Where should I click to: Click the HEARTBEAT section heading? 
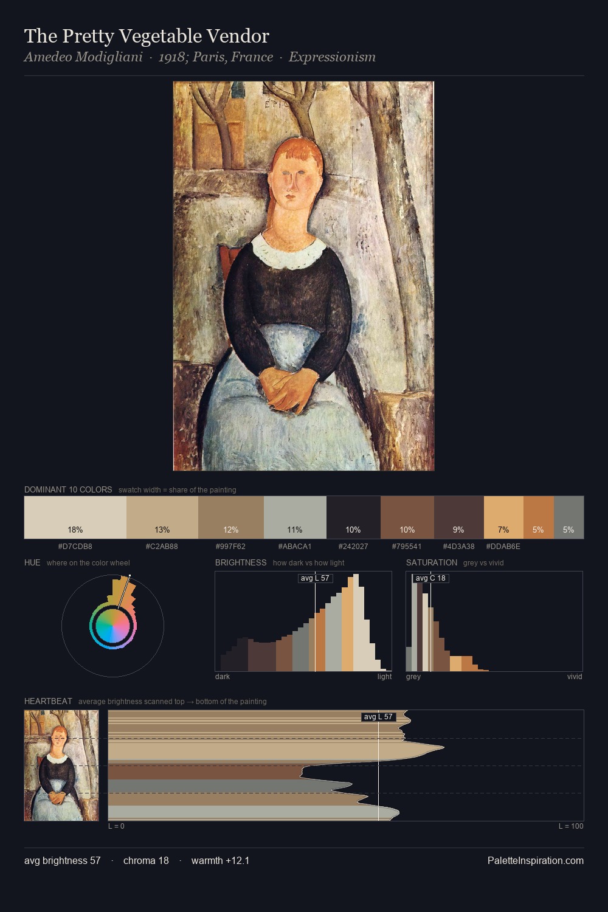pos(48,701)
